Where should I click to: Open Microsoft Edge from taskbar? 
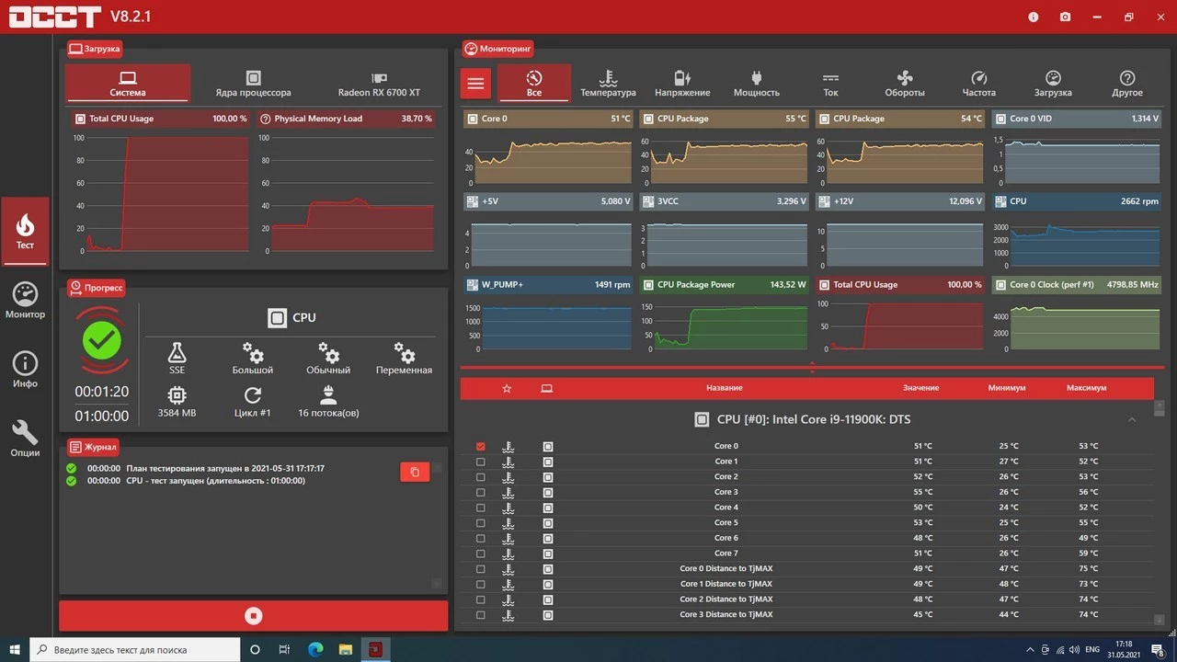click(x=315, y=649)
